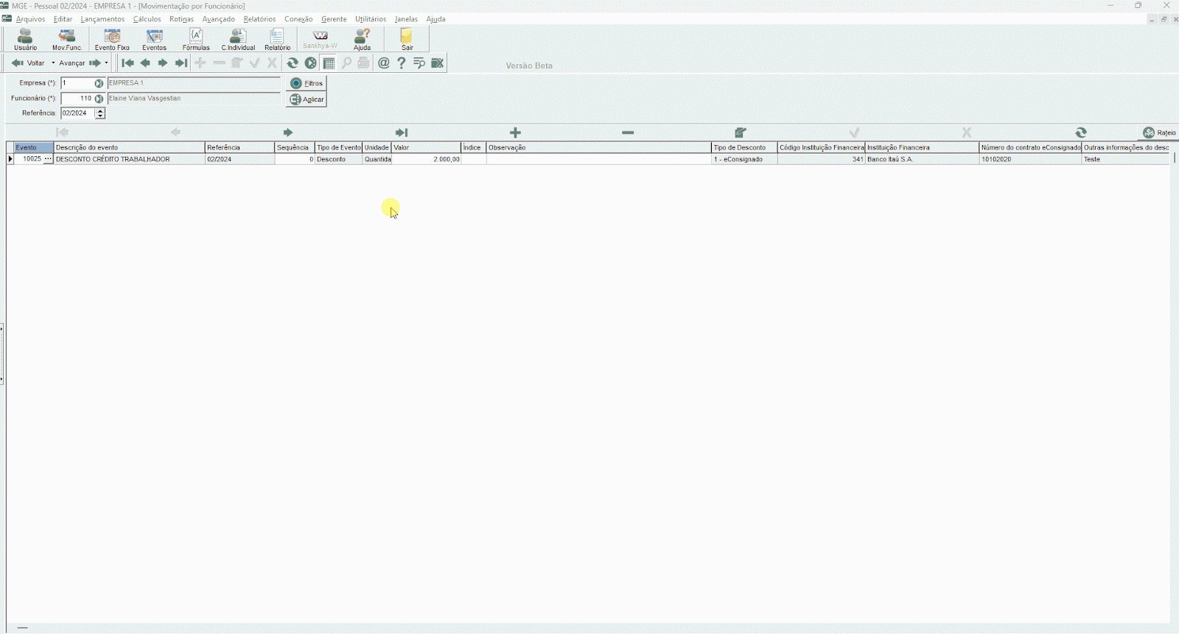Open the Lançamentos menu

click(102, 19)
